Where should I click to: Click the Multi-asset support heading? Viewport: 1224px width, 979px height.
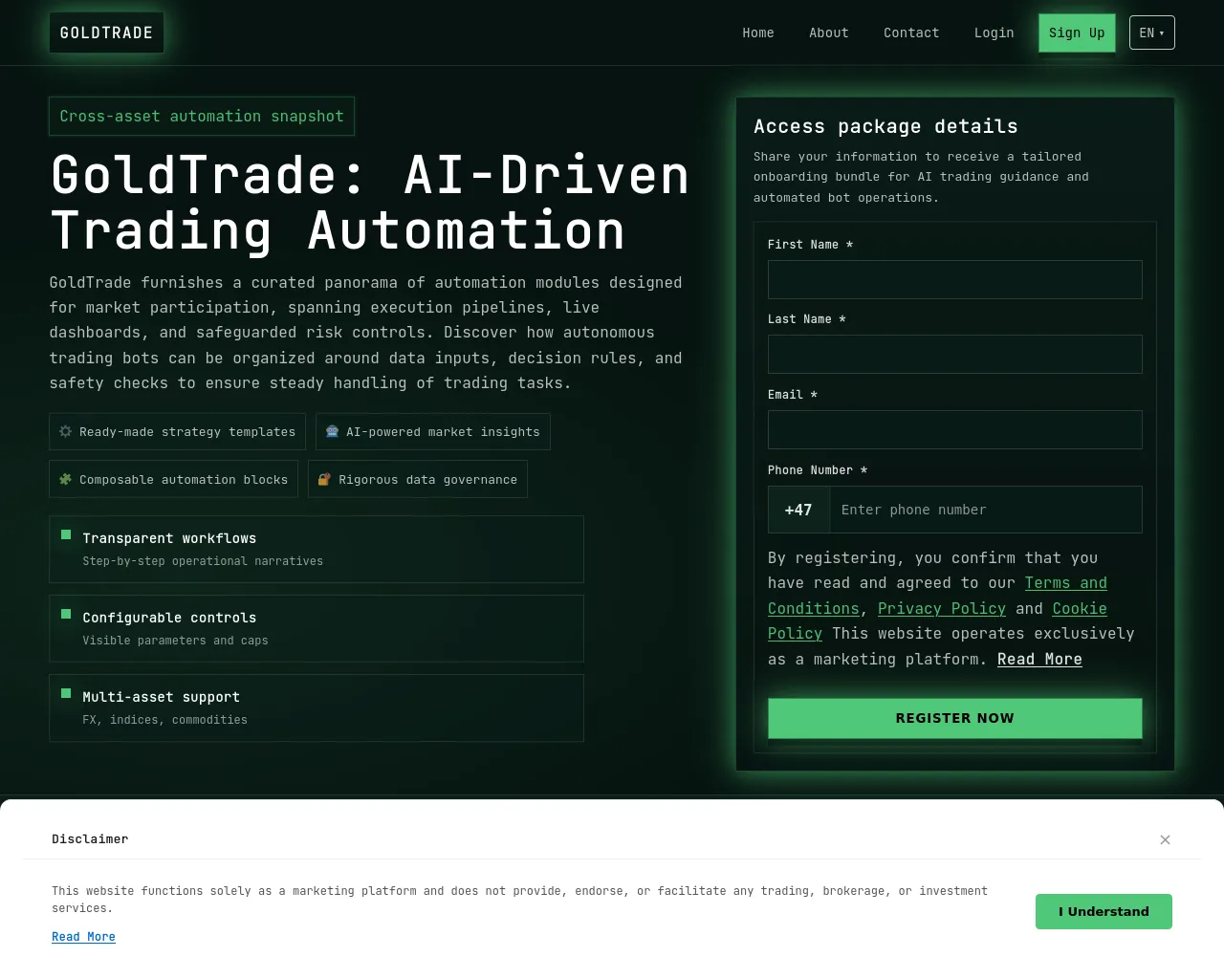[161, 697]
